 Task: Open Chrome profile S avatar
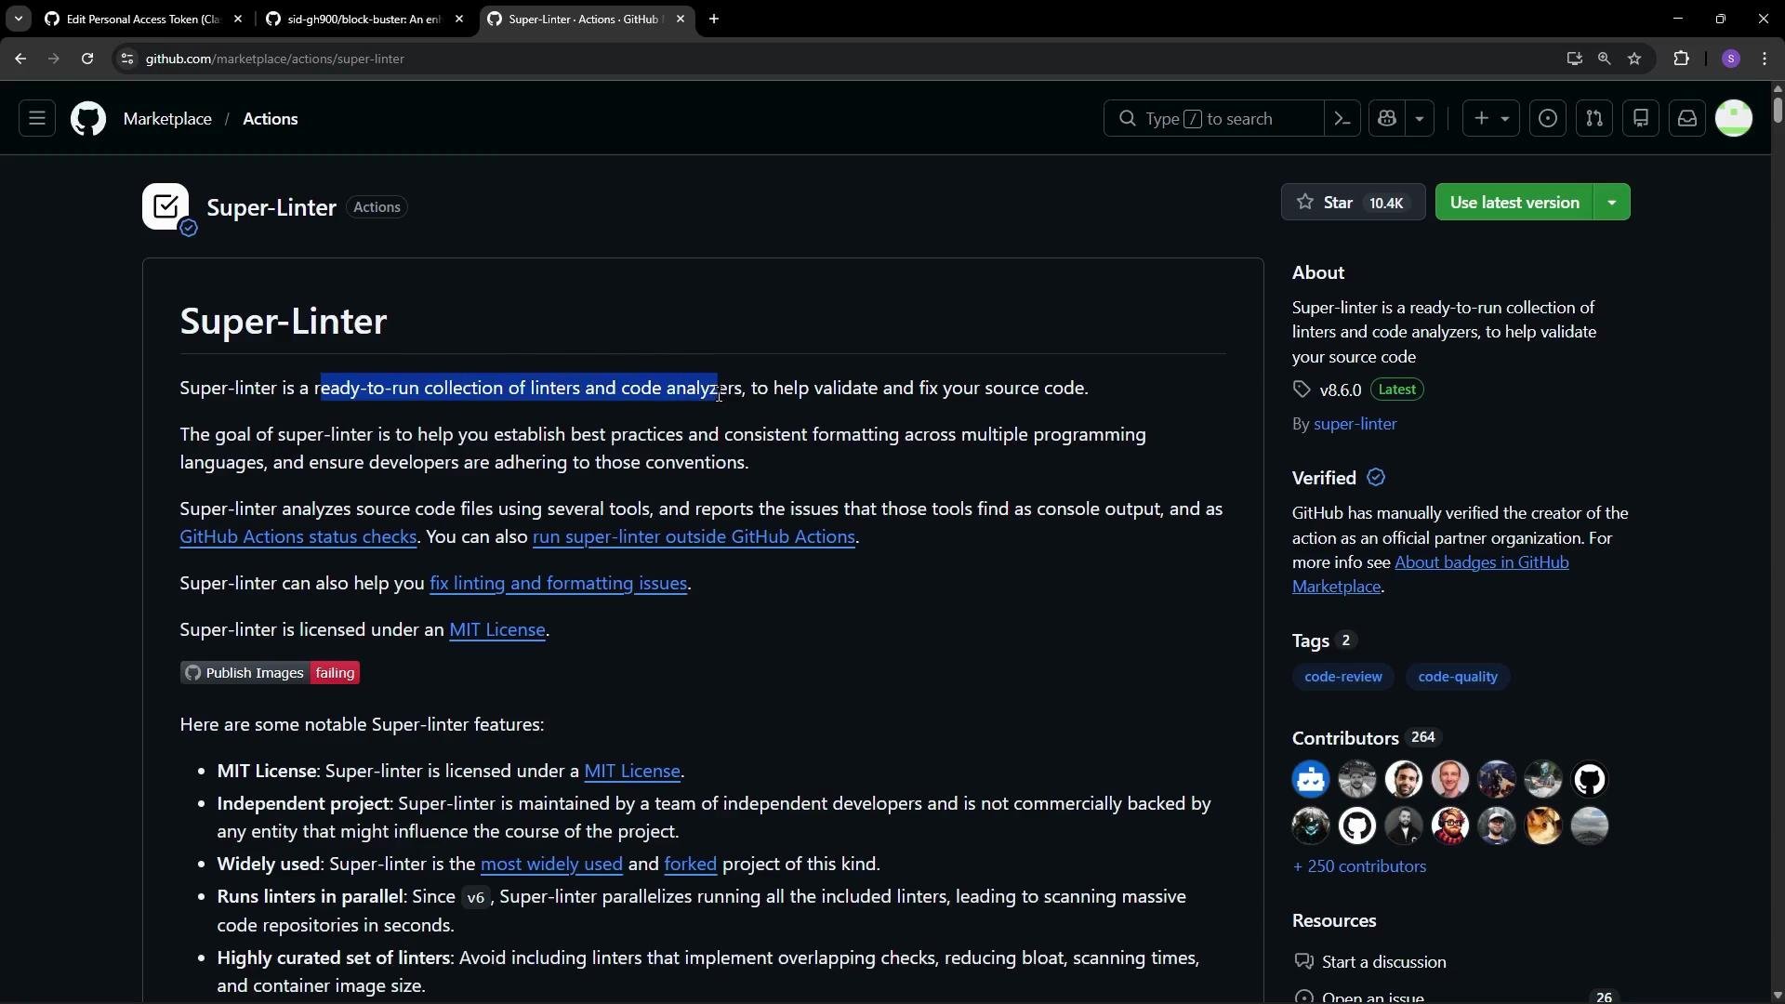click(x=1731, y=59)
